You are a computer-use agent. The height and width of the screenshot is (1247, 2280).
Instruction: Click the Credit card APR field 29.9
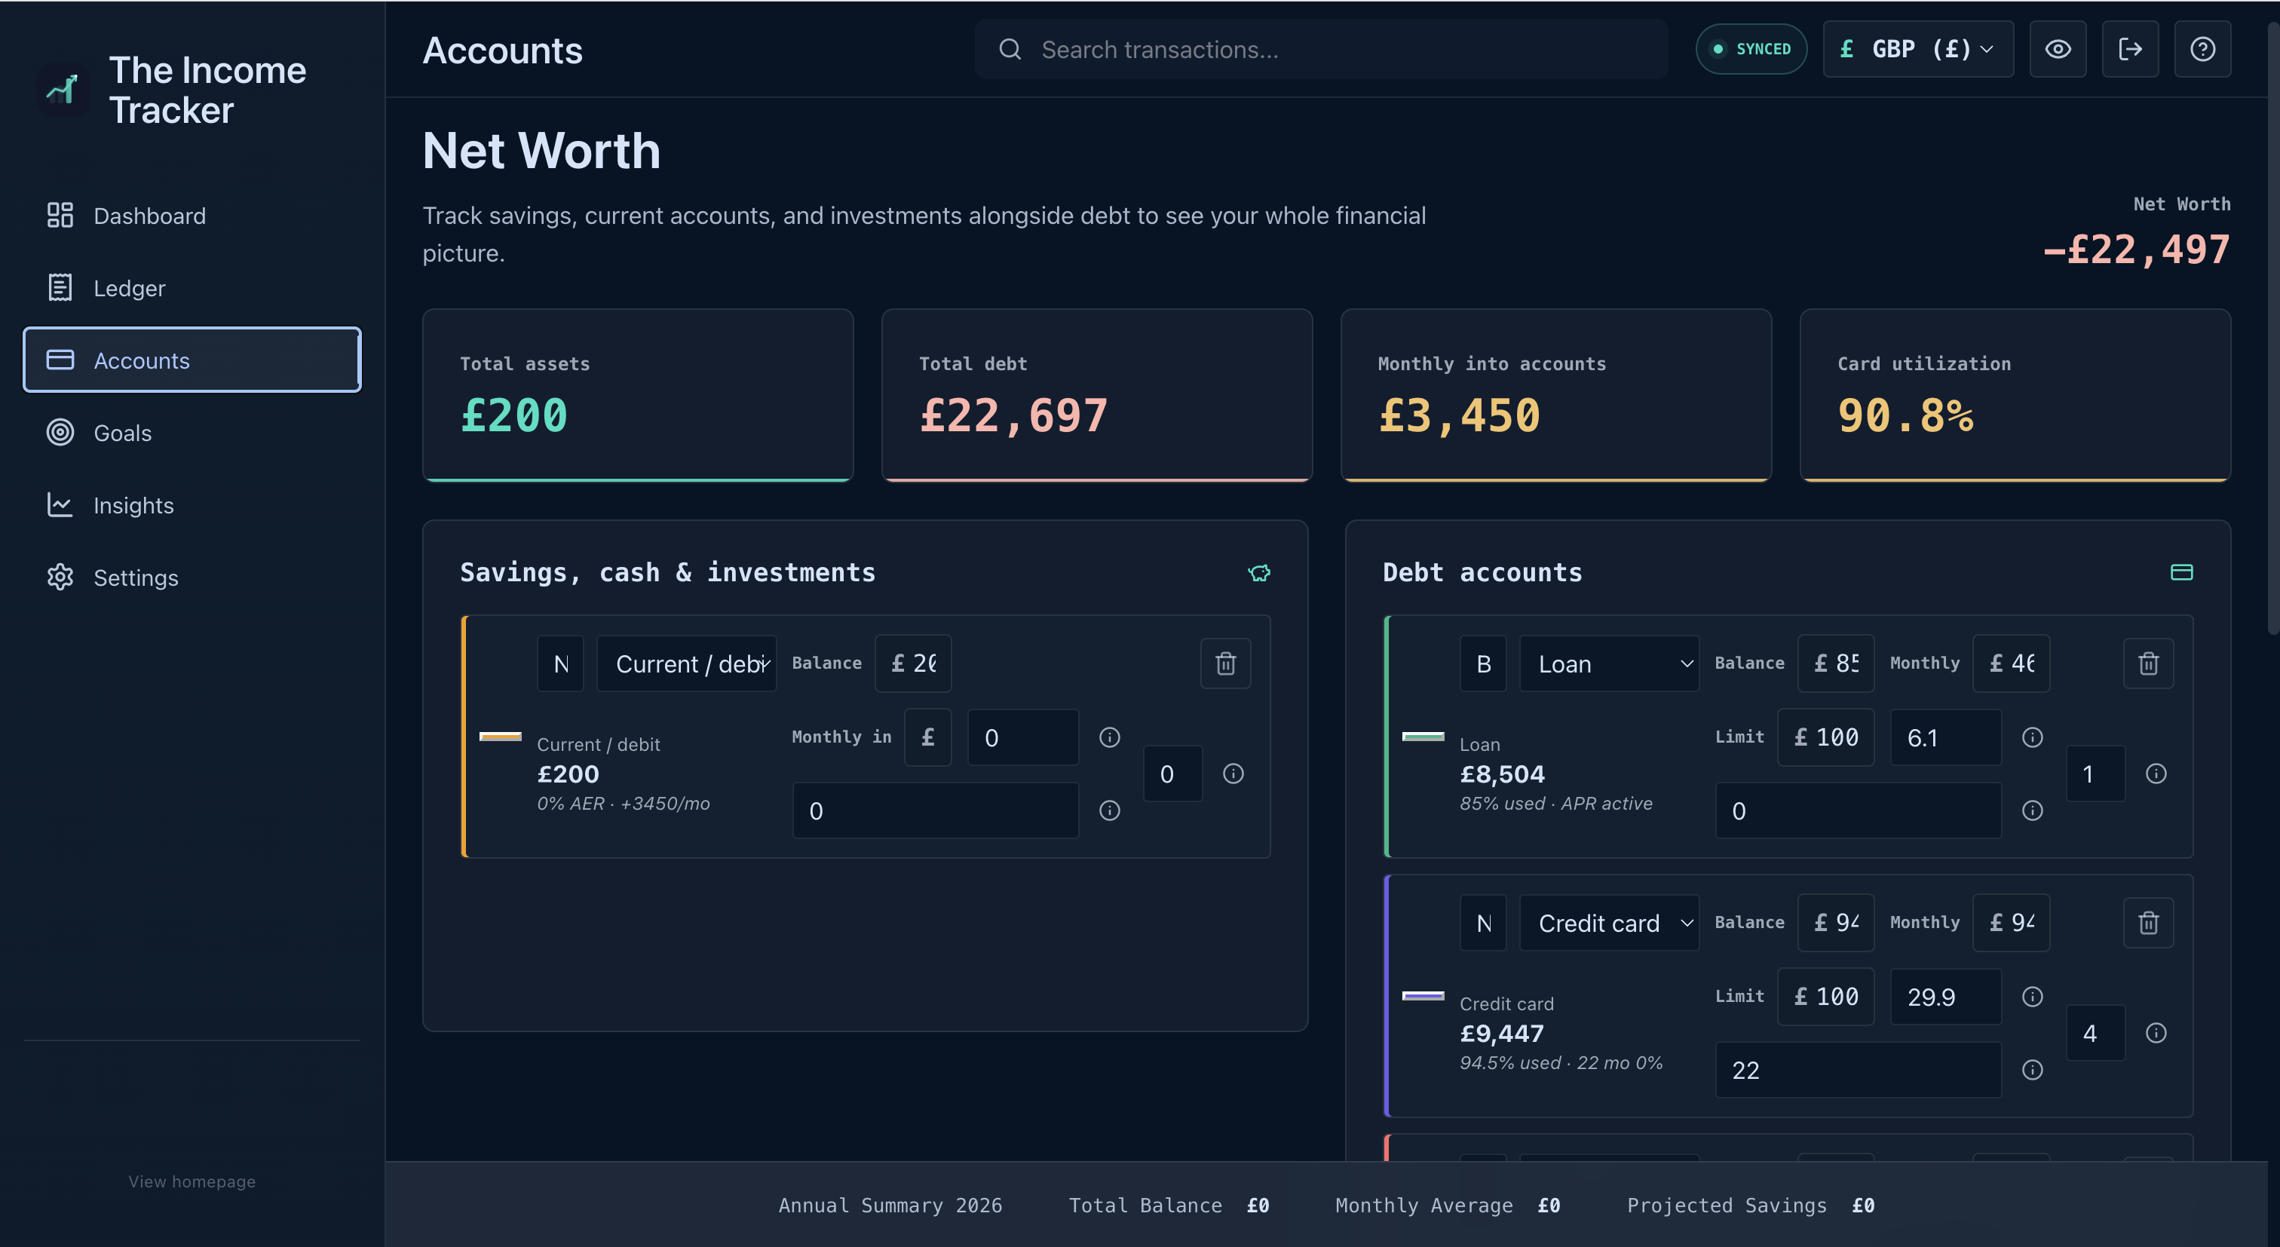[1945, 997]
